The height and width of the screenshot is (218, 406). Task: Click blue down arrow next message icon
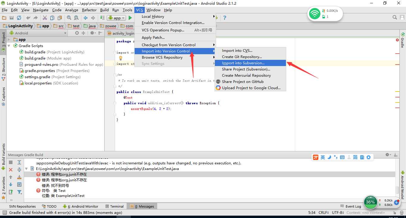(x=11, y=185)
